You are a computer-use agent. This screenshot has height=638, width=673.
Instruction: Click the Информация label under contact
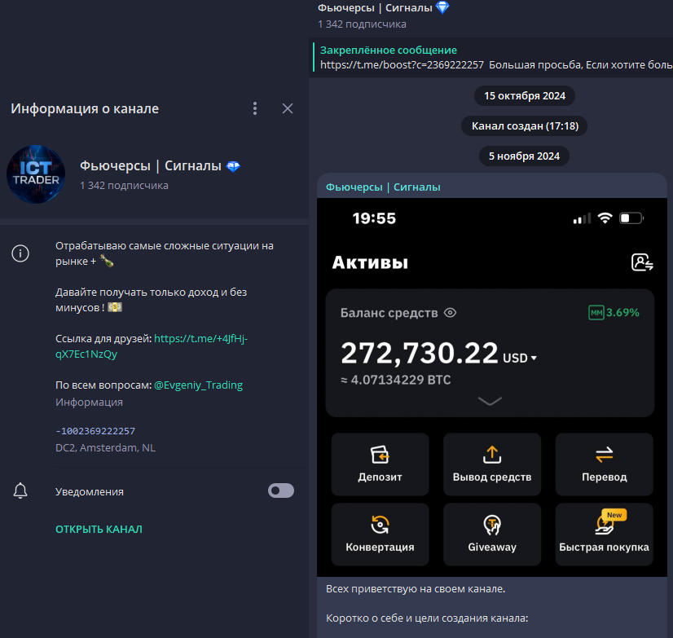90,403
